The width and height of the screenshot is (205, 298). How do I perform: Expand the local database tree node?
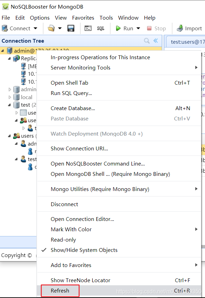(x=10, y=97)
